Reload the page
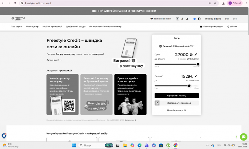The height and width of the screenshot is (149, 249). pyautogui.click(x=15, y=3)
